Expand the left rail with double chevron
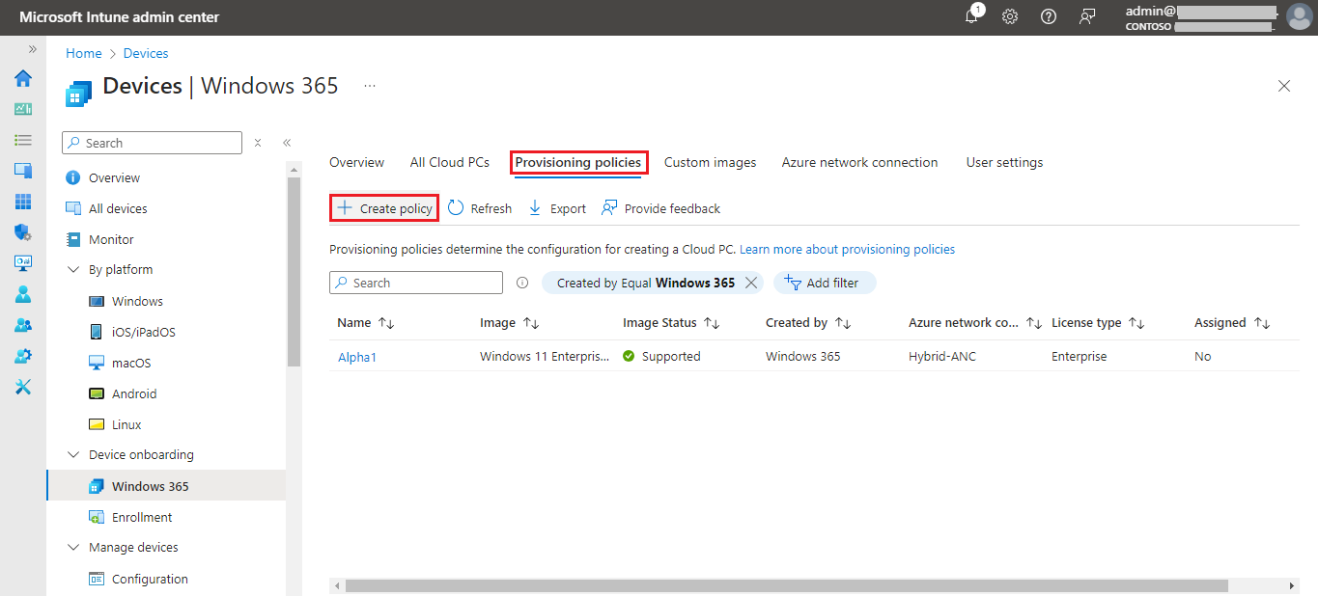The height and width of the screenshot is (596, 1318). [x=32, y=48]
